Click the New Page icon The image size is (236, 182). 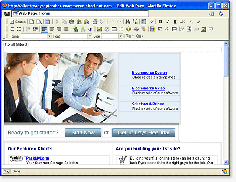[32, 22]
